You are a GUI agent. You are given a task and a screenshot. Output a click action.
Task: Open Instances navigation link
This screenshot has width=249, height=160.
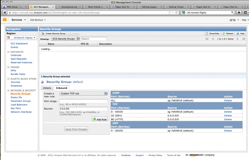pyautogui.click(x=16, y=55)
